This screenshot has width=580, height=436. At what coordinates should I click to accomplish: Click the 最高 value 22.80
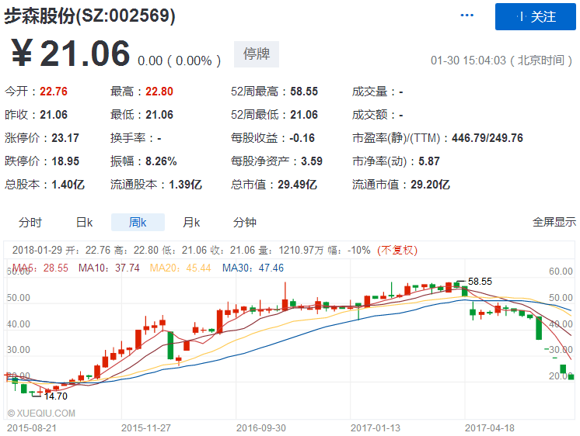click(x=159, y=92)
